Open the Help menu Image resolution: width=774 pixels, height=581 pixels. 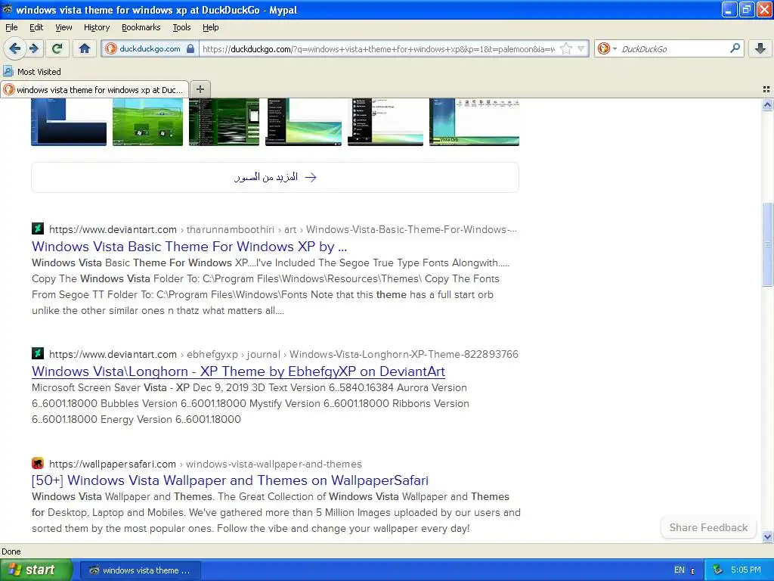tap(210, 27)
